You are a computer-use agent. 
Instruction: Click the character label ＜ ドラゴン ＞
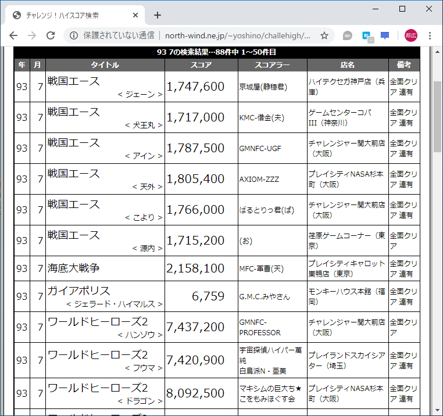[x=140, y=401]
